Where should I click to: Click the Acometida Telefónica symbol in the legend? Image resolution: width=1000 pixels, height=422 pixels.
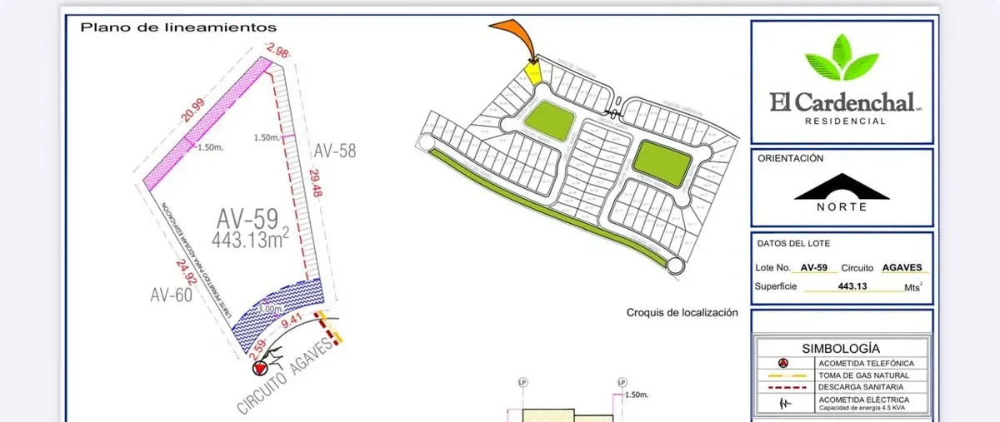pos(784,364)
